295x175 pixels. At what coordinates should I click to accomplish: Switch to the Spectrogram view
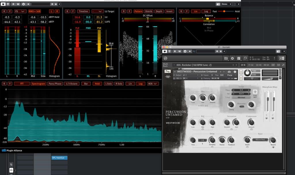[x=38, y=84]
